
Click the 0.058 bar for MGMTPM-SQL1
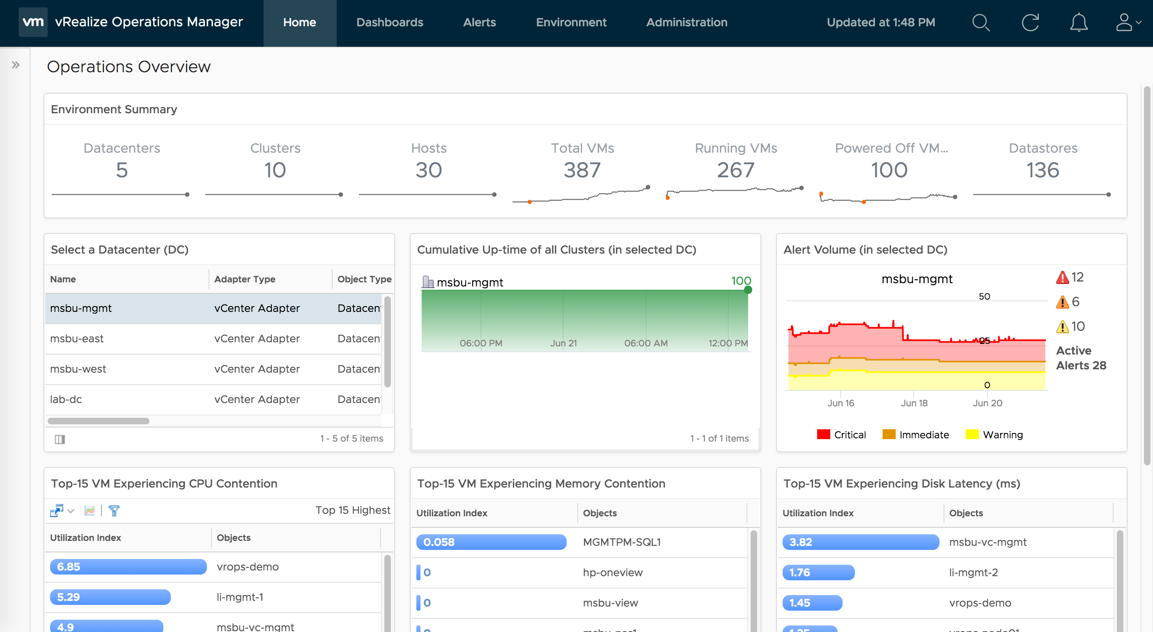pyautogui.click(x=491, y=542)
